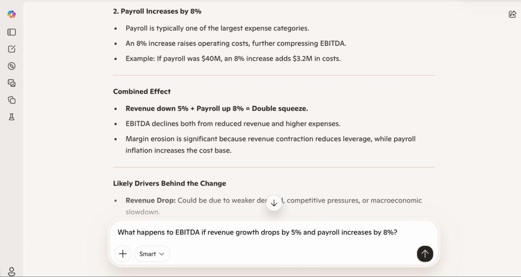Send the question with the arrow button
Viewport: 521px width, 277px height.
click(425, 254)
